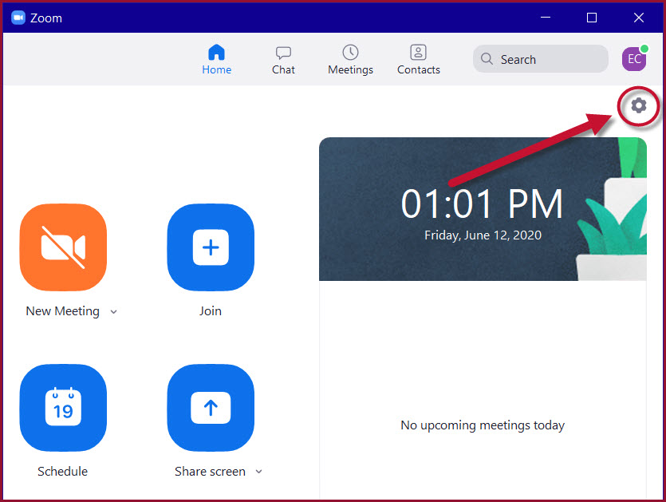Open the Chat tab
Image resolution: width=666 pixels, height=502 pixels.
[283, 60]
